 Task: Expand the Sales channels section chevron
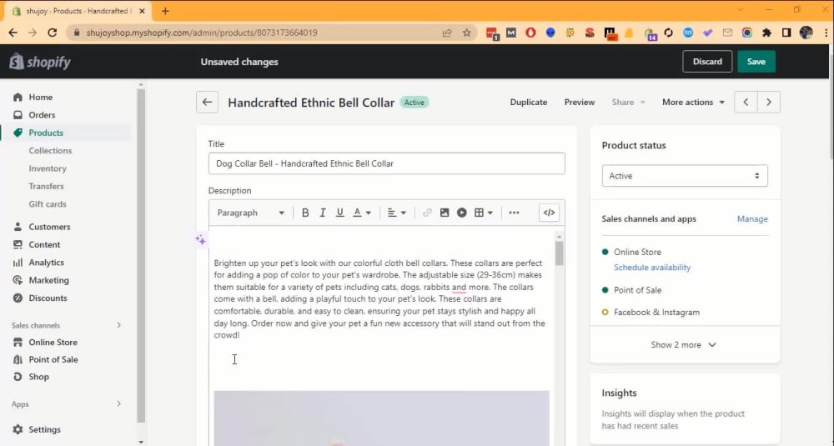tap(118, 325)
